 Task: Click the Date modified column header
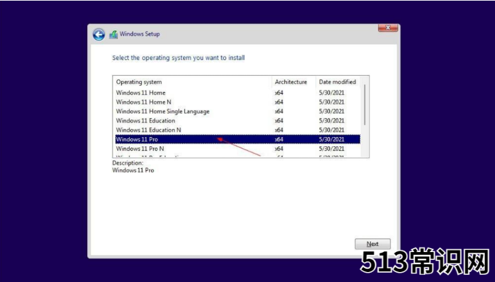[338, 82]
